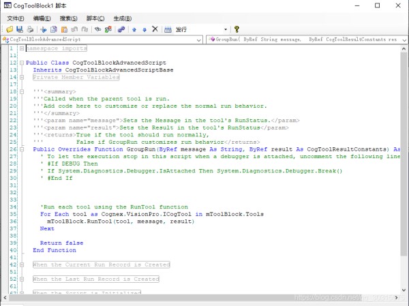
Task: Click the window icon in the title bar
Action: point(7,5)
